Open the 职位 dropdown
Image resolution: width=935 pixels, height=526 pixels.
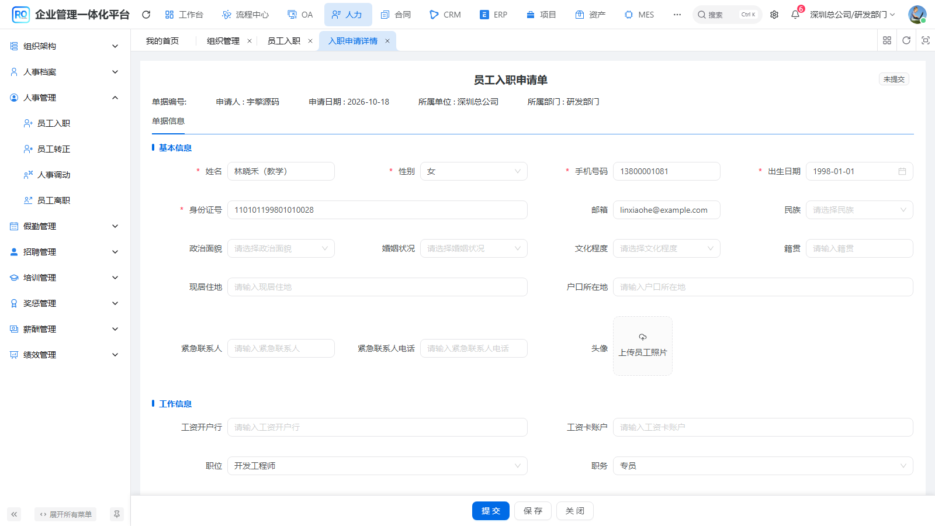tap(378, 466)
